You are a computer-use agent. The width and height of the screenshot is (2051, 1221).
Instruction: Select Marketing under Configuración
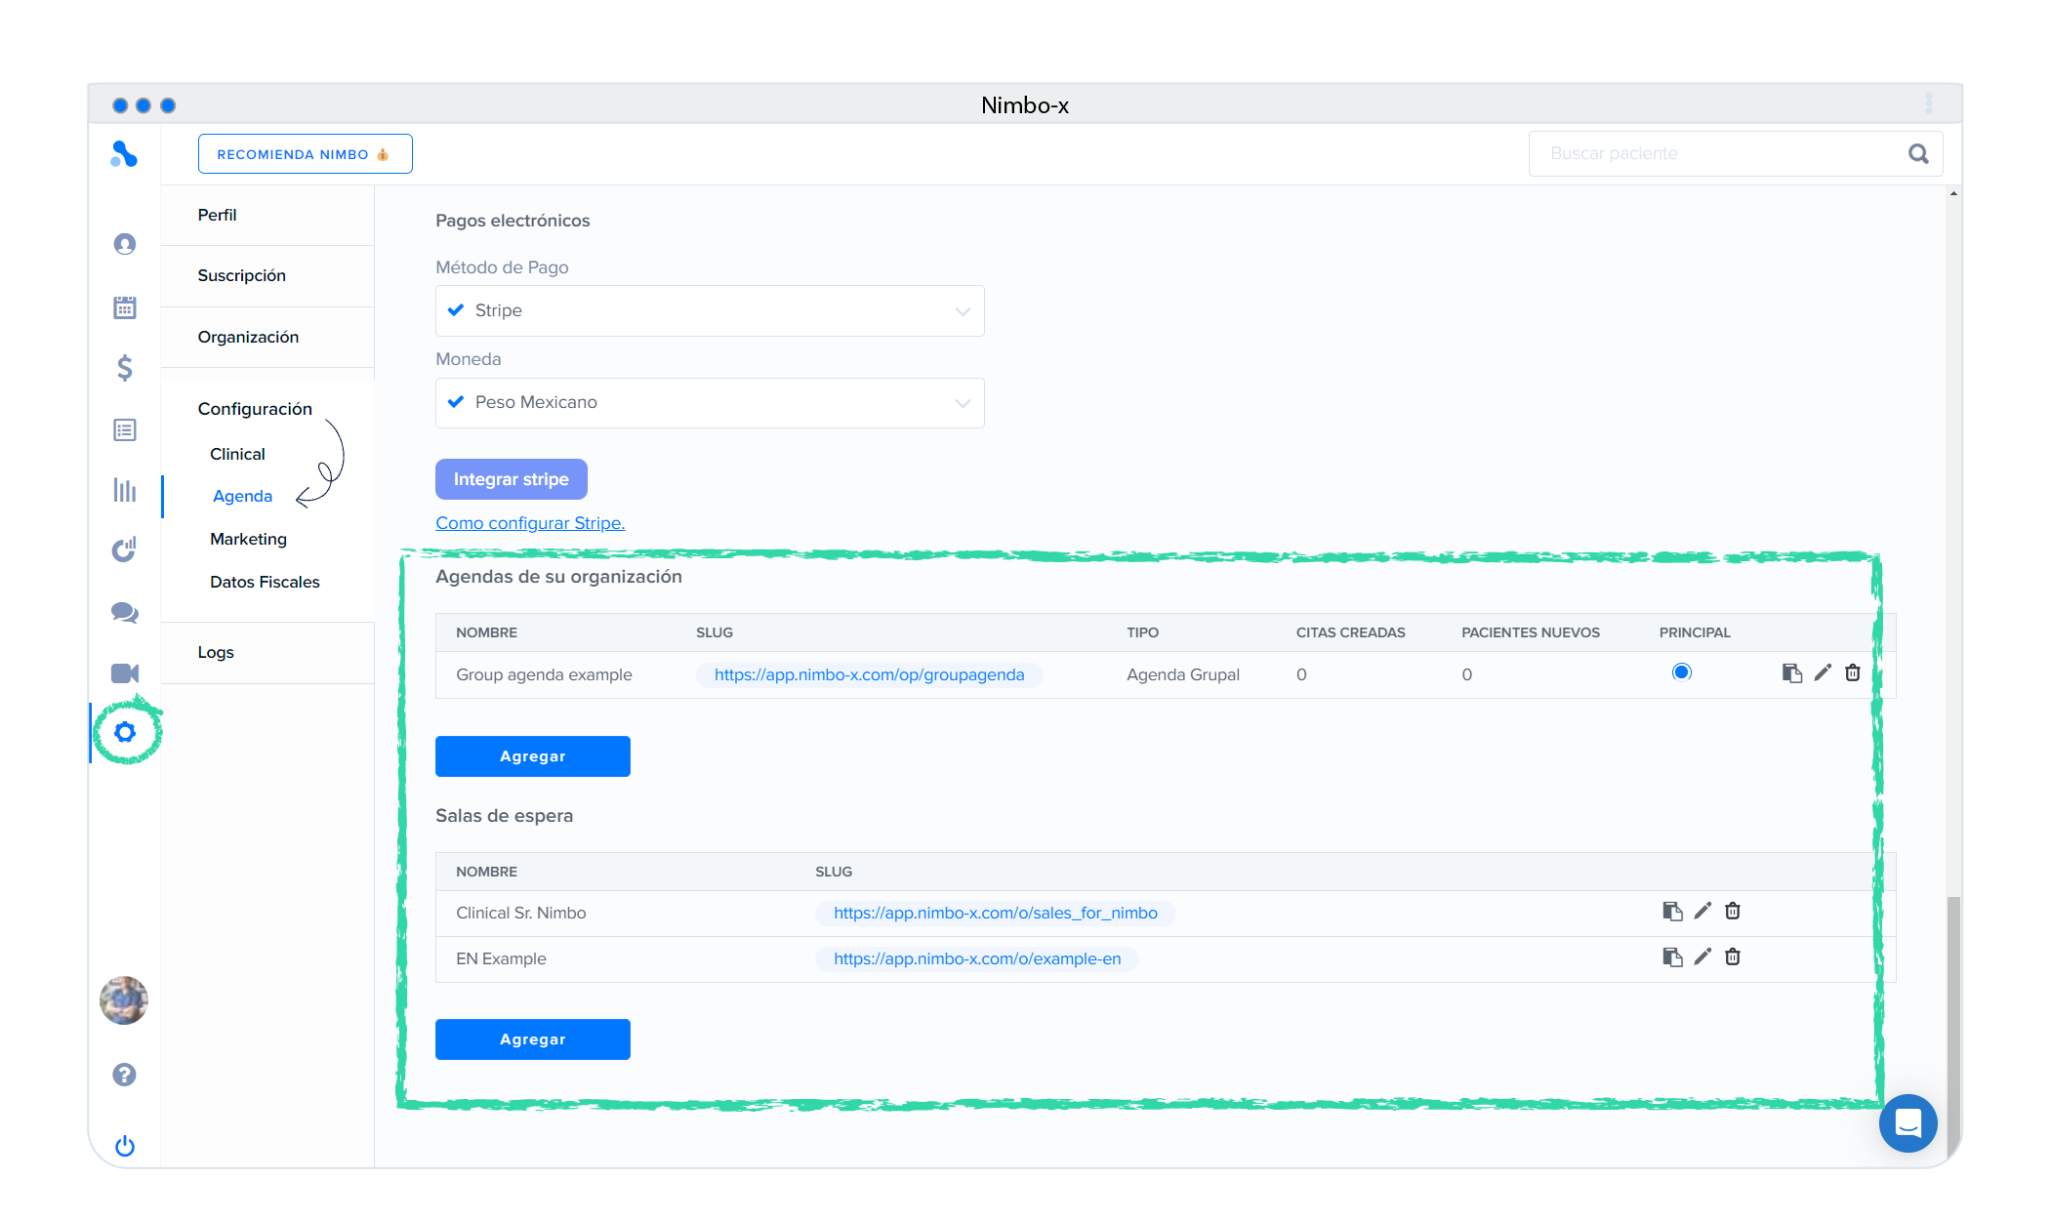click(x=248, y=539)
